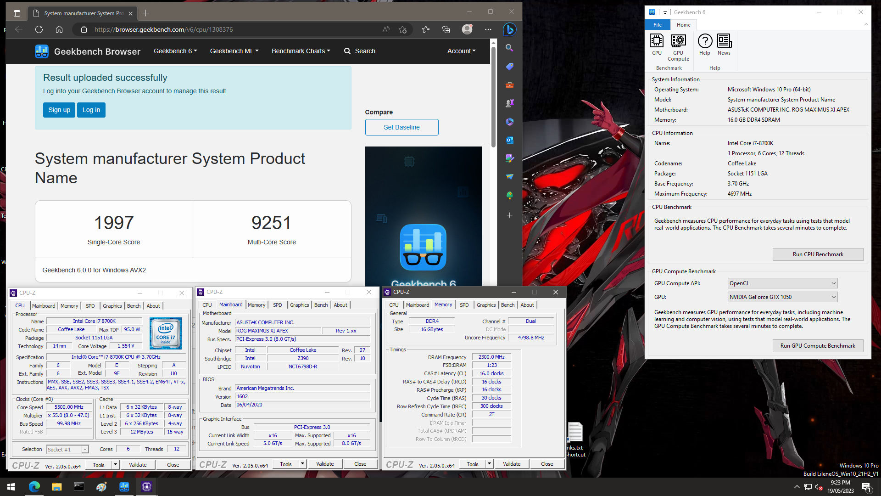Open Geekbench app from taskbar
The width and height of the screenshot is (881, 496).
[x=124, y=487]
